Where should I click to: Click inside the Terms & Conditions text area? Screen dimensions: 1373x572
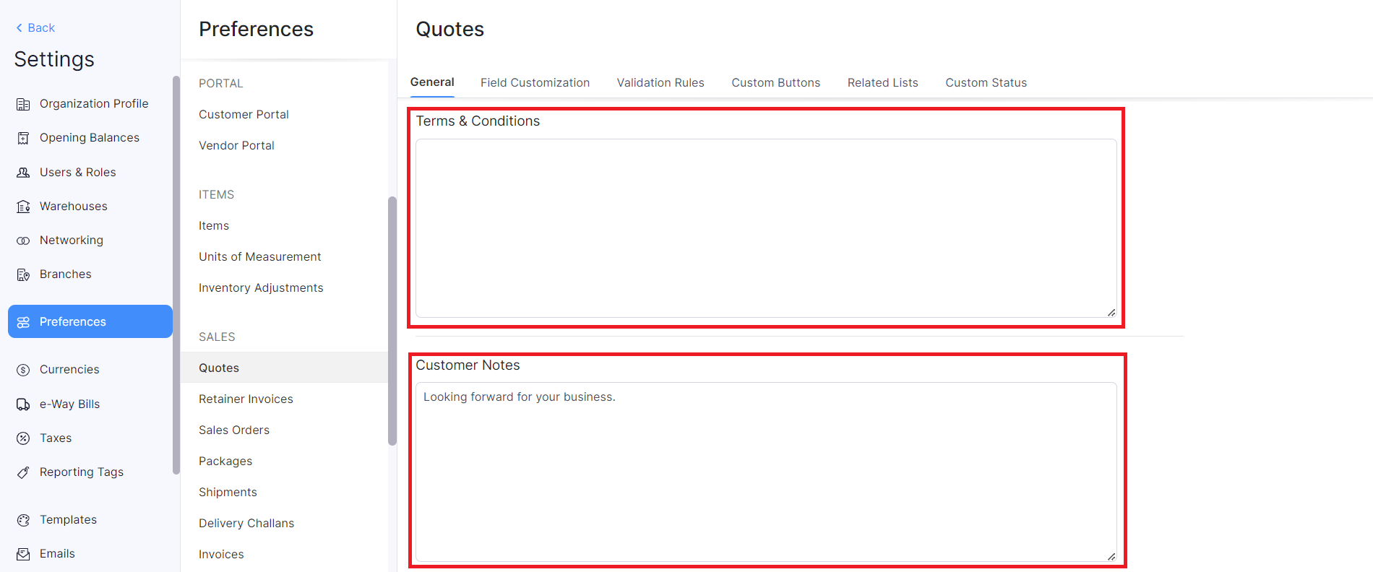pyautogui.click(x=765, y=227)
